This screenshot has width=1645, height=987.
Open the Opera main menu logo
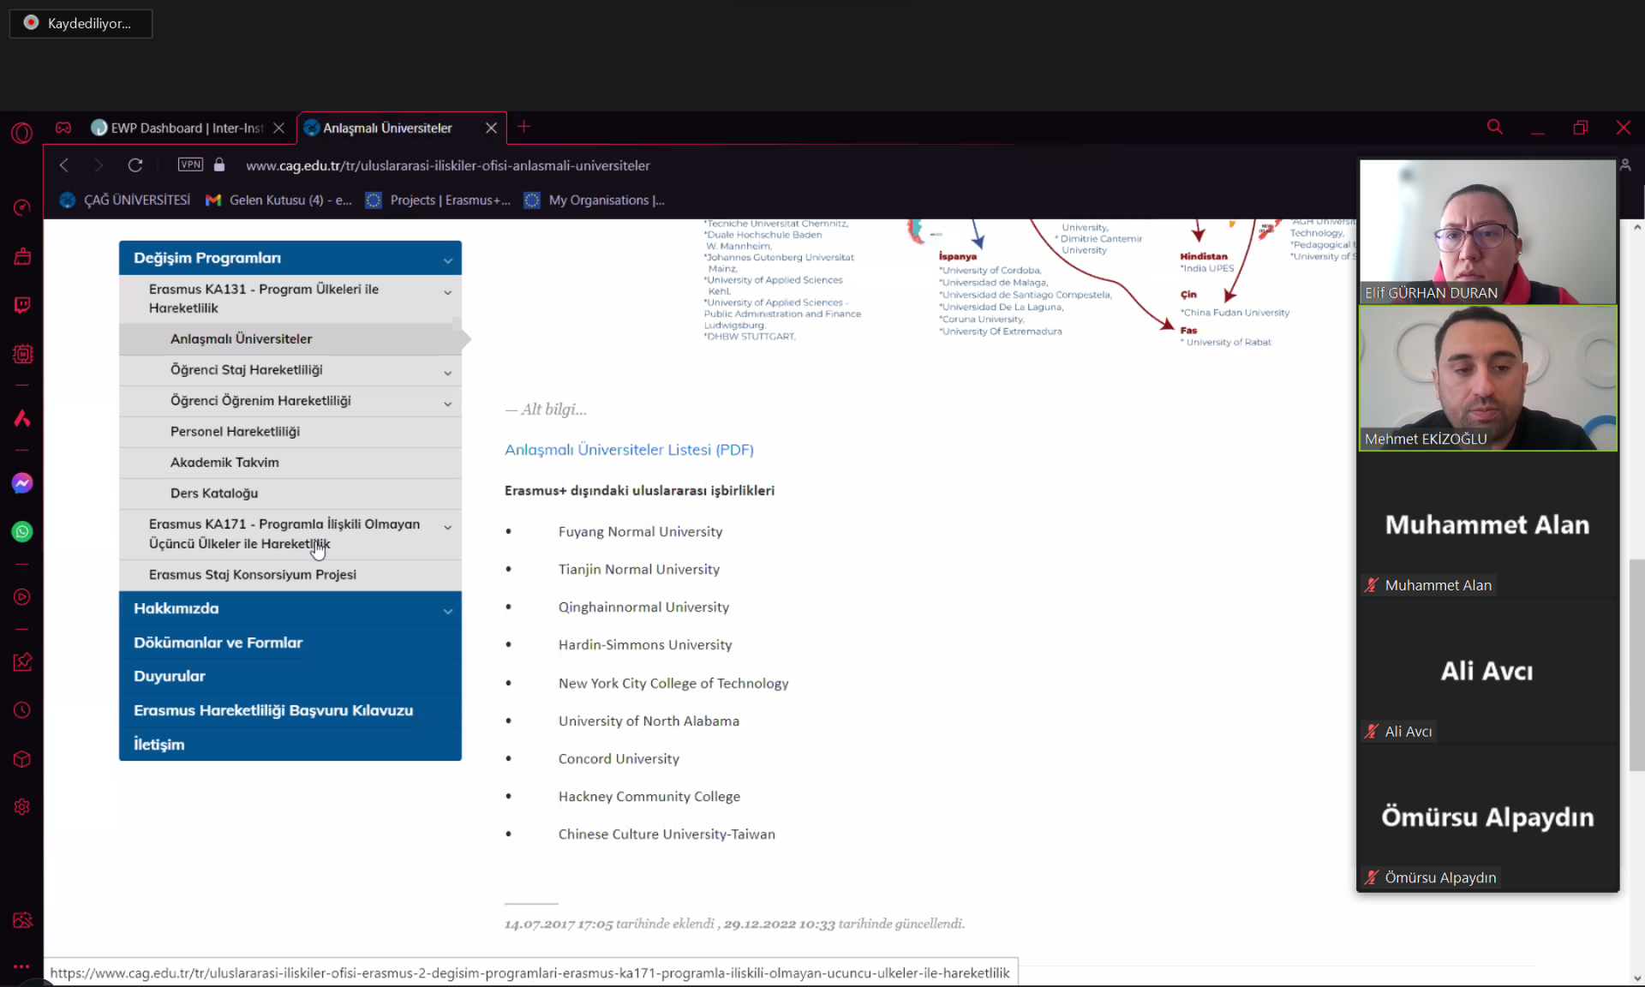(x=21, y=133)
